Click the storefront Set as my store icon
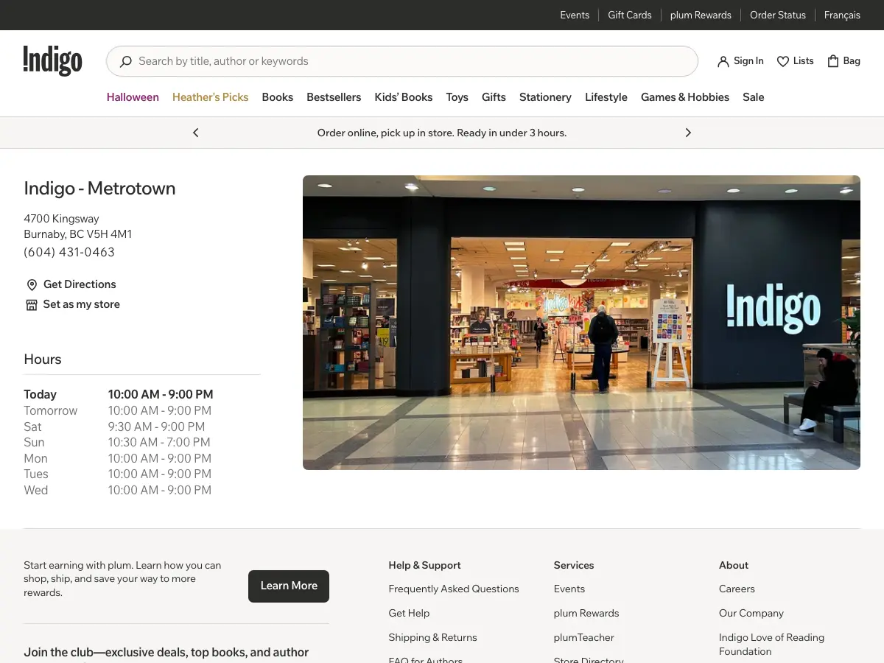Screen dimensions: 884x663 [32, 305]
